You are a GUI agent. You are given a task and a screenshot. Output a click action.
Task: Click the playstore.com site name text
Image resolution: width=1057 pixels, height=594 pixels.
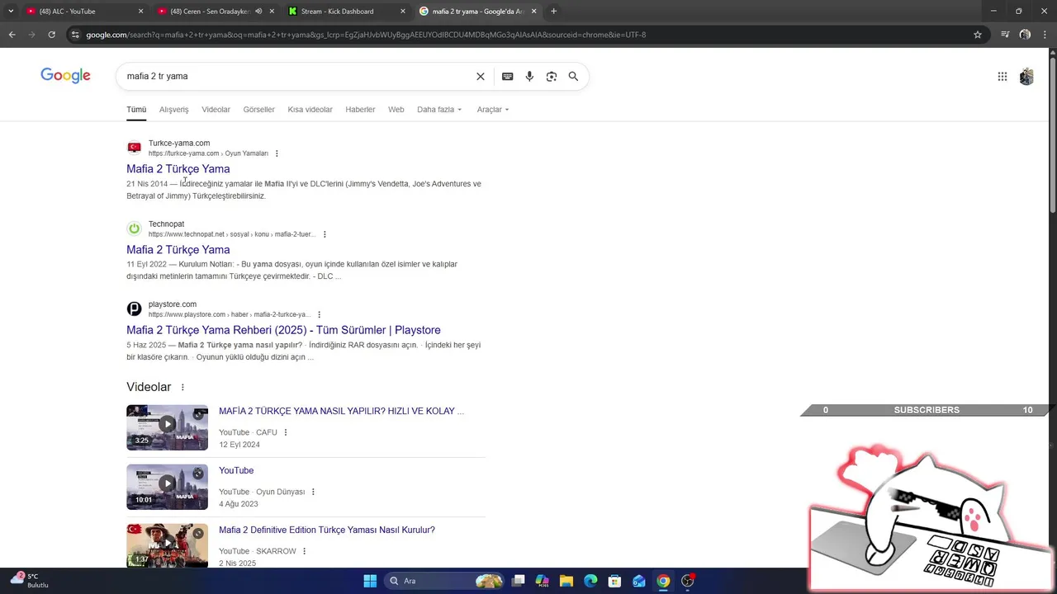(x=173, y=304)
